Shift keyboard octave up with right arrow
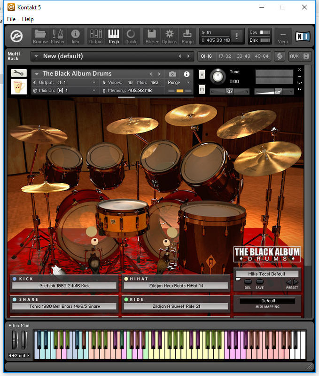The width and height of the screenshot is (319, 376). pyautogui.click(x=28, y=356)
